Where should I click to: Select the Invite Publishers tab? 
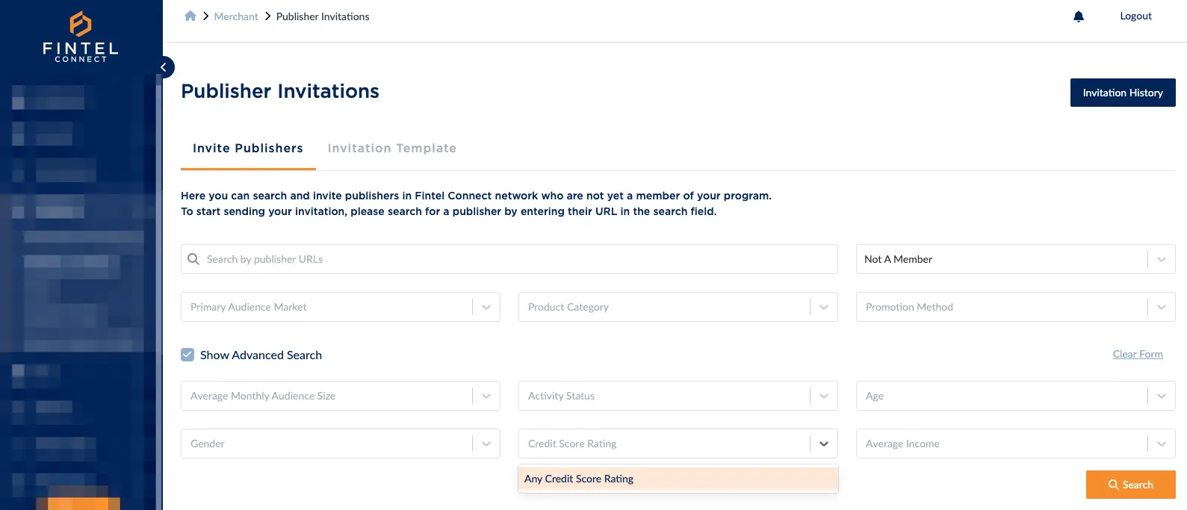[x=247, y=148]
